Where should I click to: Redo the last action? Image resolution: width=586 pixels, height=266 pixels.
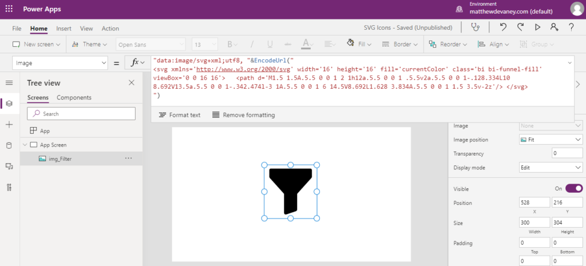(x=520, y=27)
